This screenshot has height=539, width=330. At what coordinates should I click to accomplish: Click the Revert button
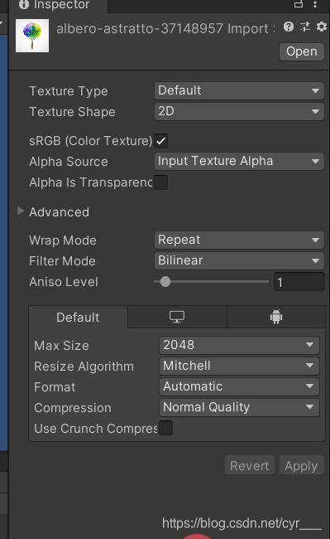pyautogui.click(x=250, y=465)
